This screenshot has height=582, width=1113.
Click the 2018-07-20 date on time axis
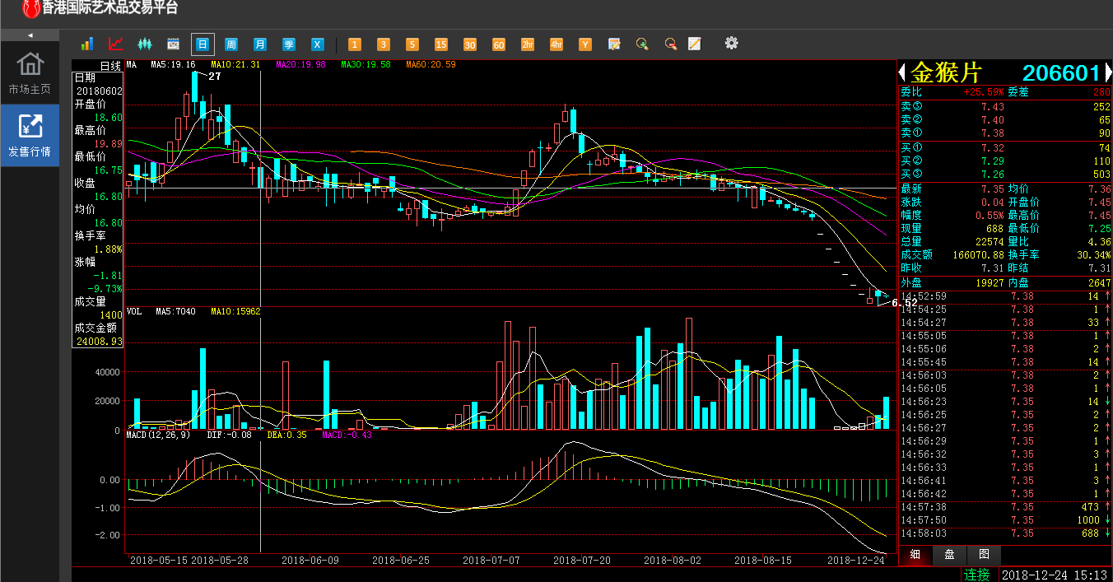[x=582, y=560]
